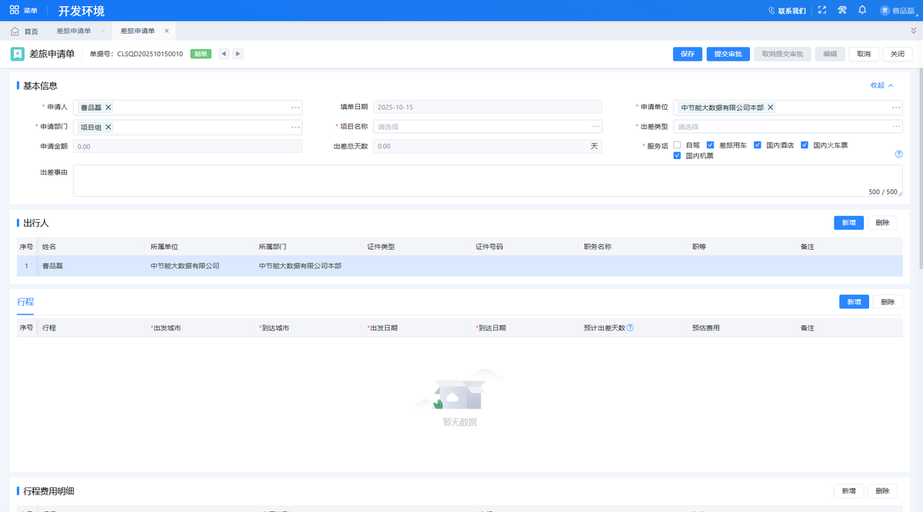Viewport: 923px width, 512px height.
Task: Check the 自驾 checkbox
Action: click(677, 145)
